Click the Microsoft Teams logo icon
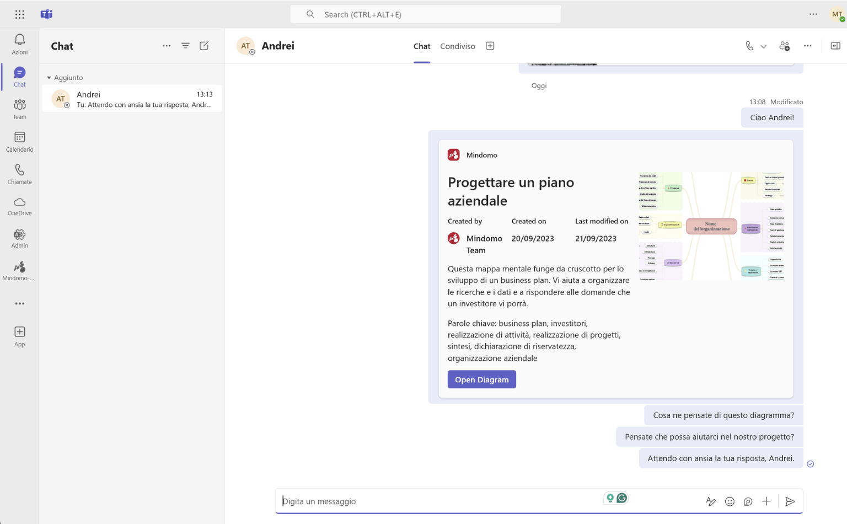The height and width of the screenshot is (524, 847). coord(46,14)
